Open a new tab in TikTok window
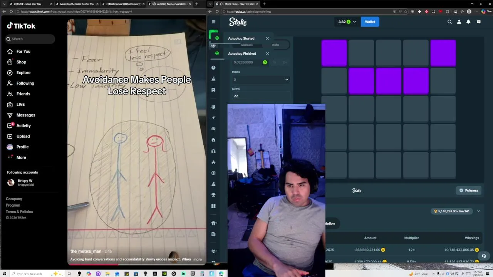Viewport: 493px width, 277px height. 196,4
